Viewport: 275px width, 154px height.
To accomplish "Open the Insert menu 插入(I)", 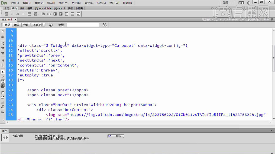I will tap(51, 3).
